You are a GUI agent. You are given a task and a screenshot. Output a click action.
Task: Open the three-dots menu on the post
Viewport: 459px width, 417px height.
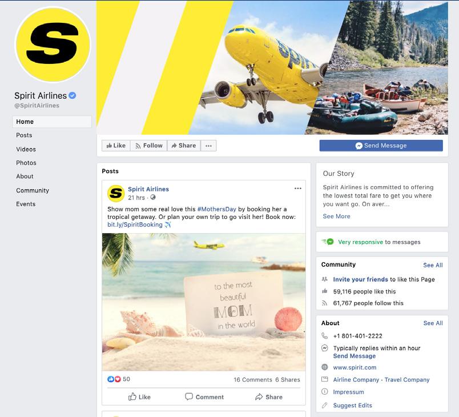(x=297, y=189)
